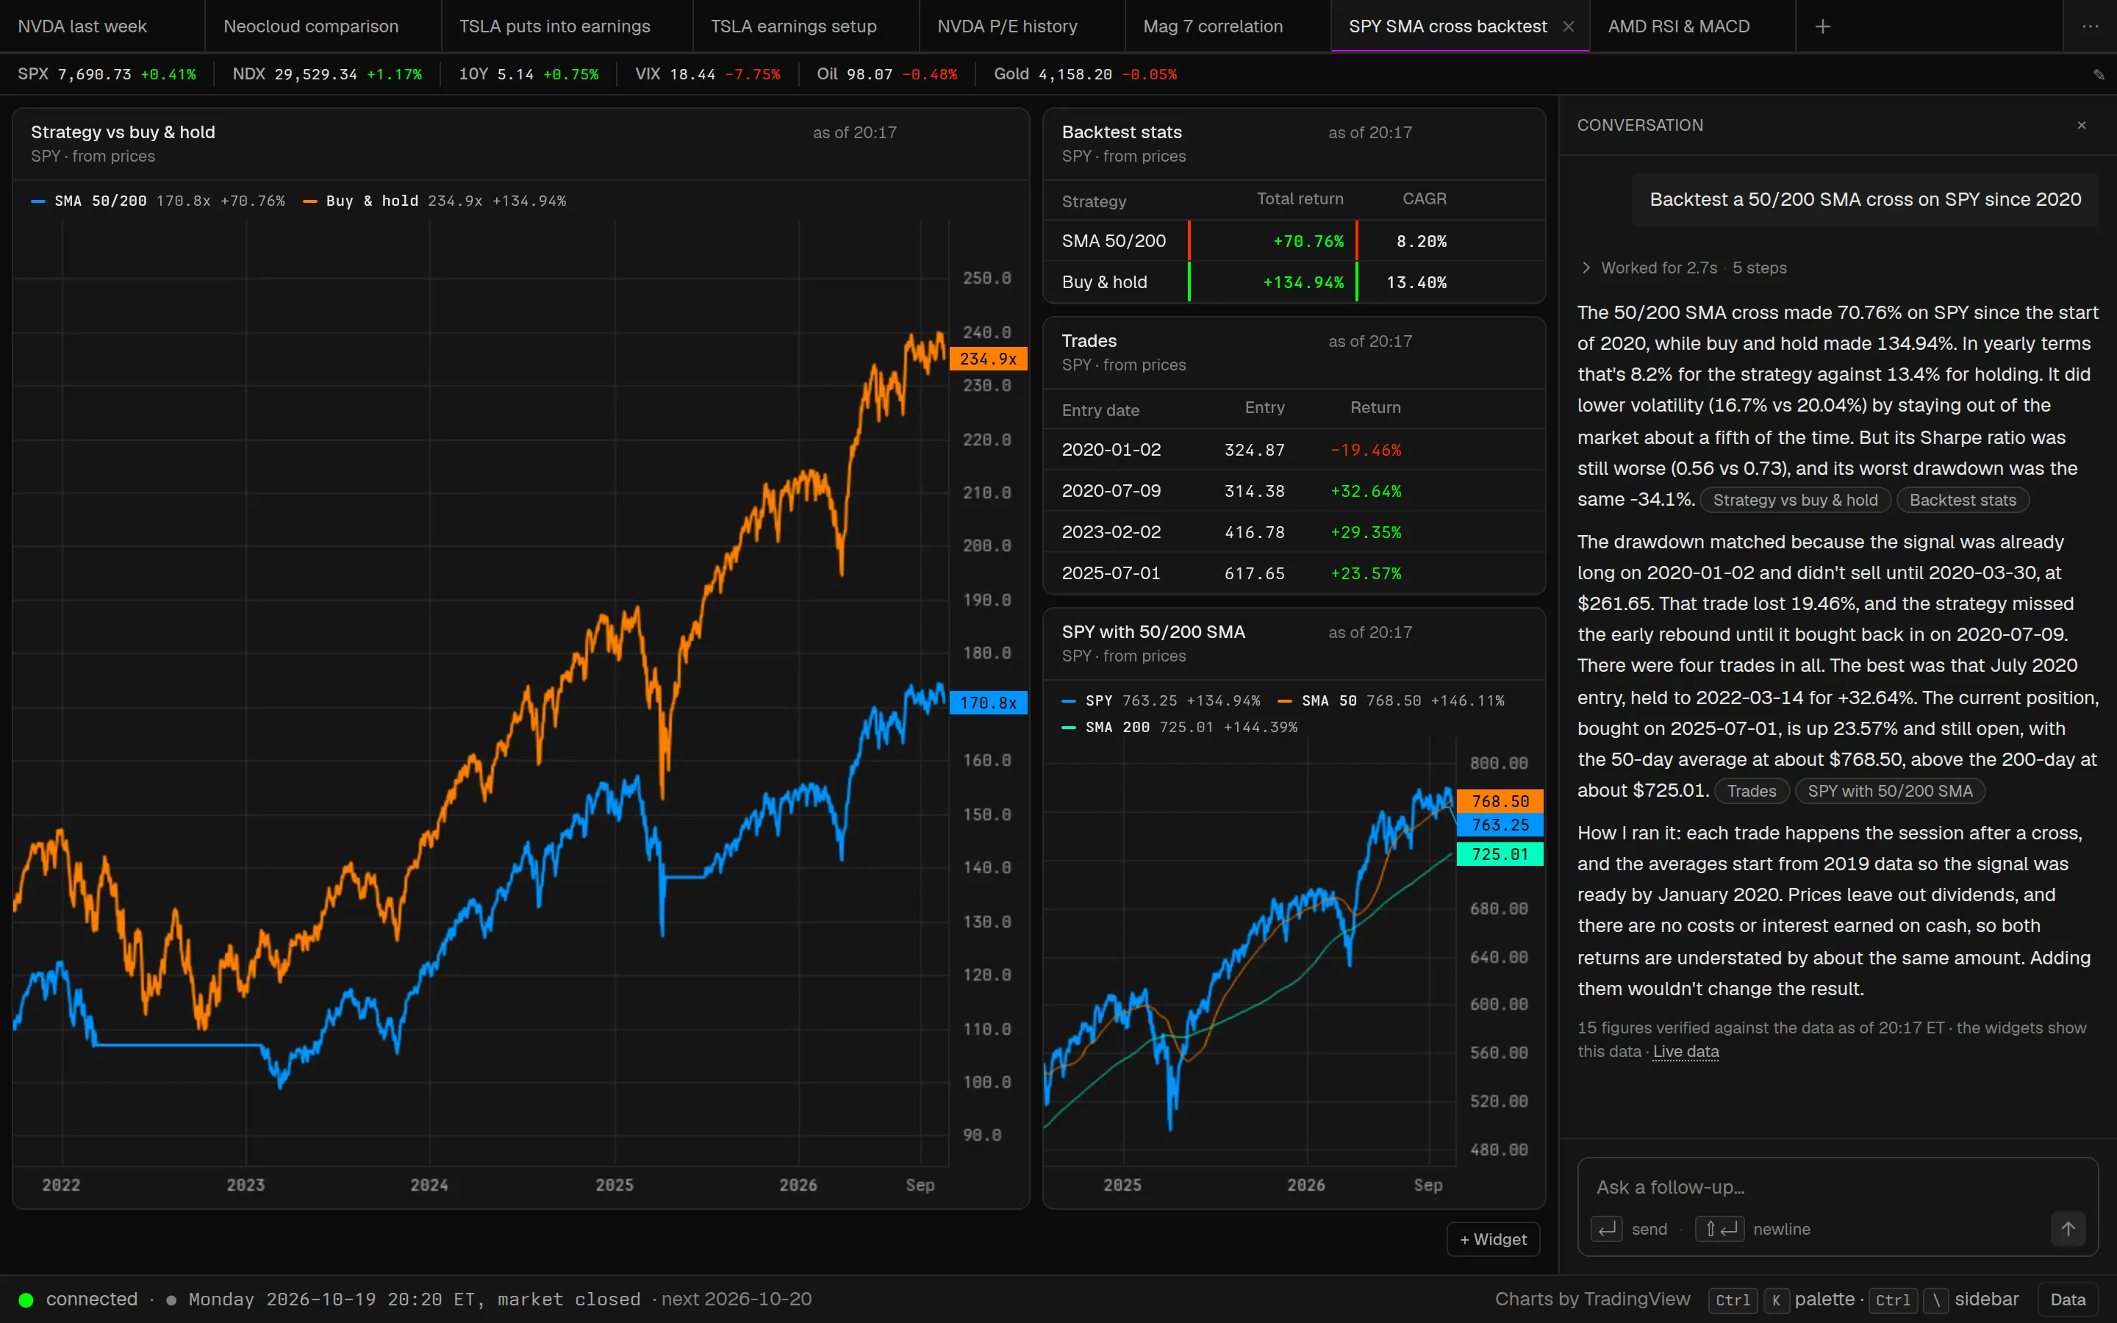Click the Entry date column header

tap(1100, 410)
